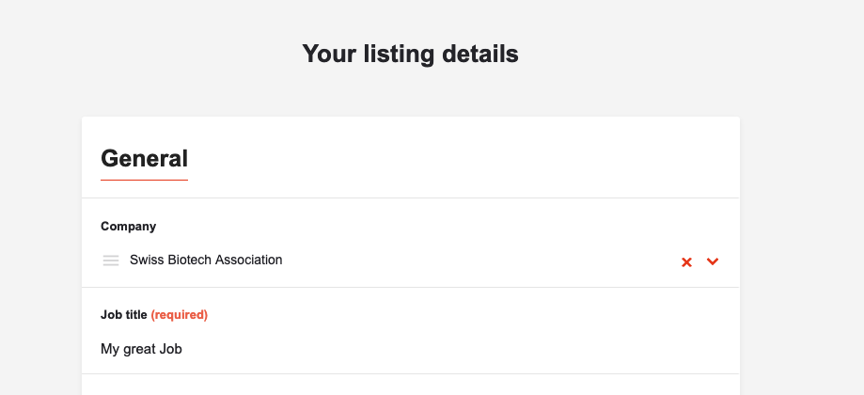Click the divider line above Company label
The height and width of the screenshot is (395, 864).
[410, 197]
